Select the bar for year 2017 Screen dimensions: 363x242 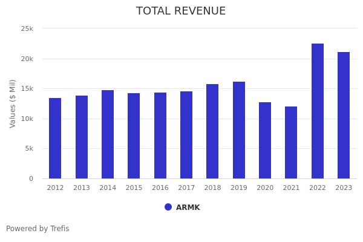[x=186, y=135]
